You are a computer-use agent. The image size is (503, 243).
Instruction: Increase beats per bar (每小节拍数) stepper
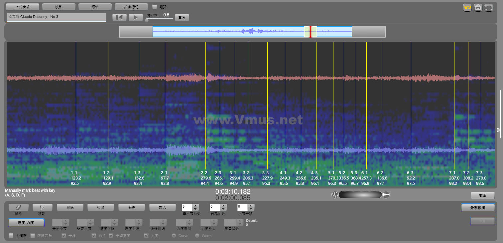(195, 205)
